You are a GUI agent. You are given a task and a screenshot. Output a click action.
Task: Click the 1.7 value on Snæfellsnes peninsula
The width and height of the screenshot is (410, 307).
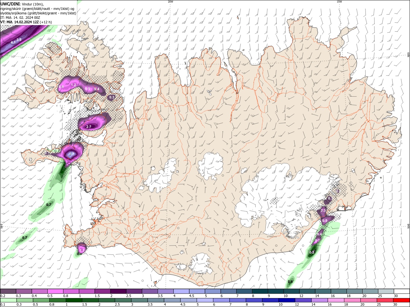(72, 154)
